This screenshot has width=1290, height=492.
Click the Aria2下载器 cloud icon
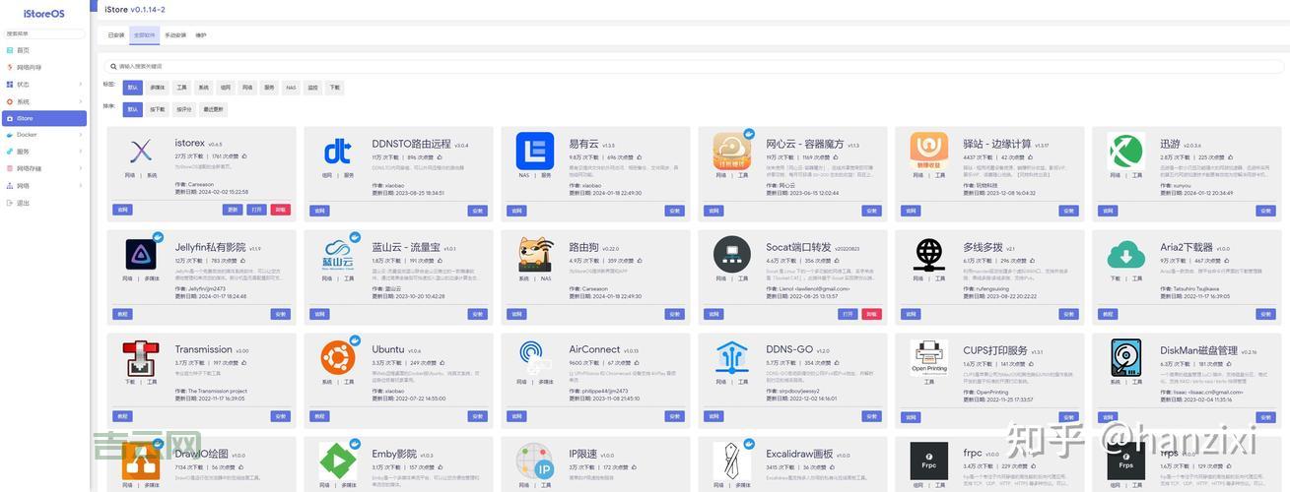[x=1126, y=254]
